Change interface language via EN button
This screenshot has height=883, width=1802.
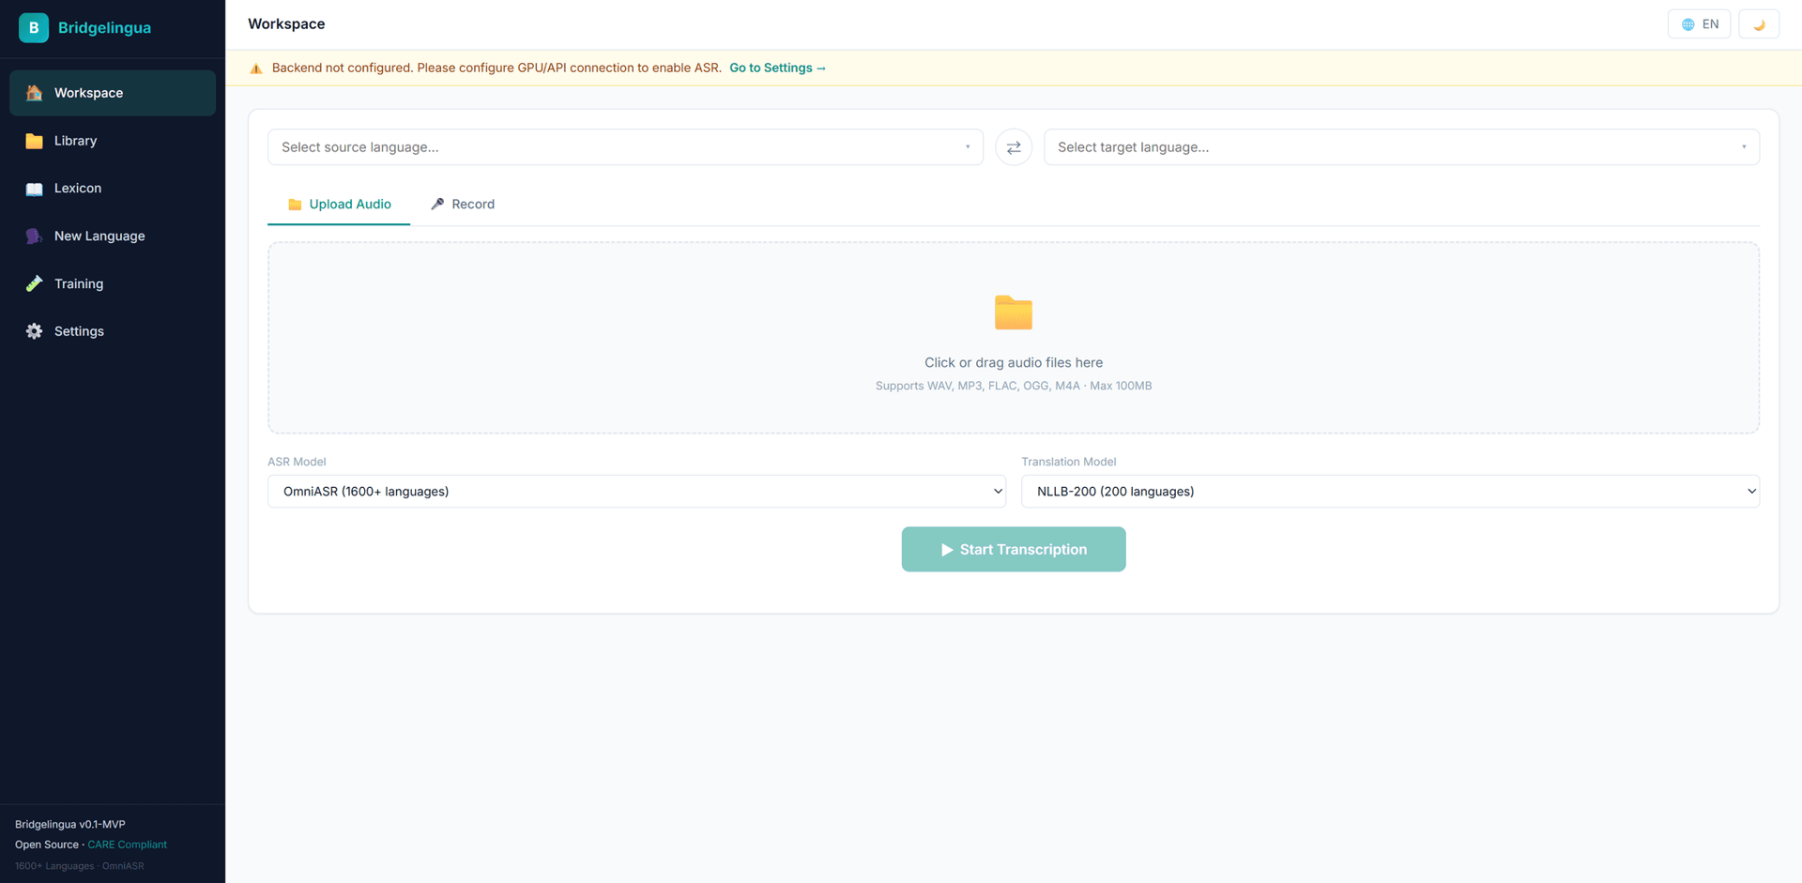(1699, 24)
